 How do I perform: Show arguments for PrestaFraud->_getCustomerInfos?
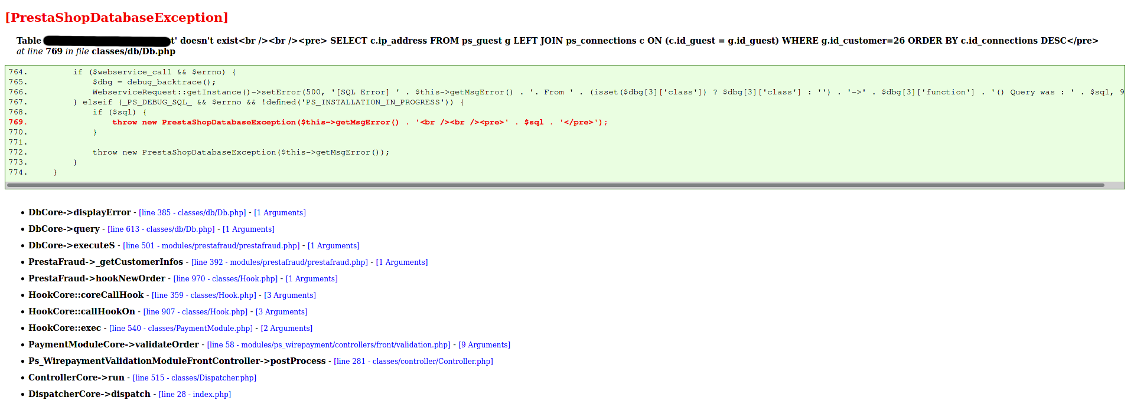tap(402, 262)
